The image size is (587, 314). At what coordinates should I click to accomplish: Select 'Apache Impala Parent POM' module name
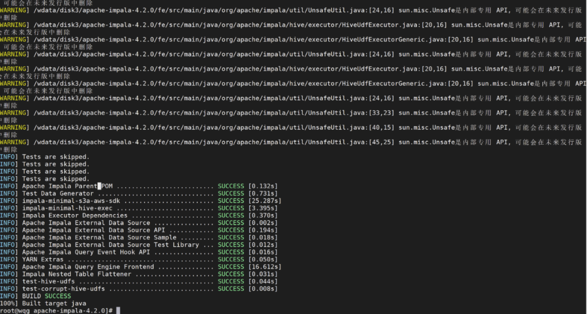(67, 186)
